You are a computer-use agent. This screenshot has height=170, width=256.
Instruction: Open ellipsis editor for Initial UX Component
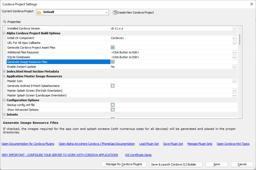pyautogui.click(x=235, y=38)
